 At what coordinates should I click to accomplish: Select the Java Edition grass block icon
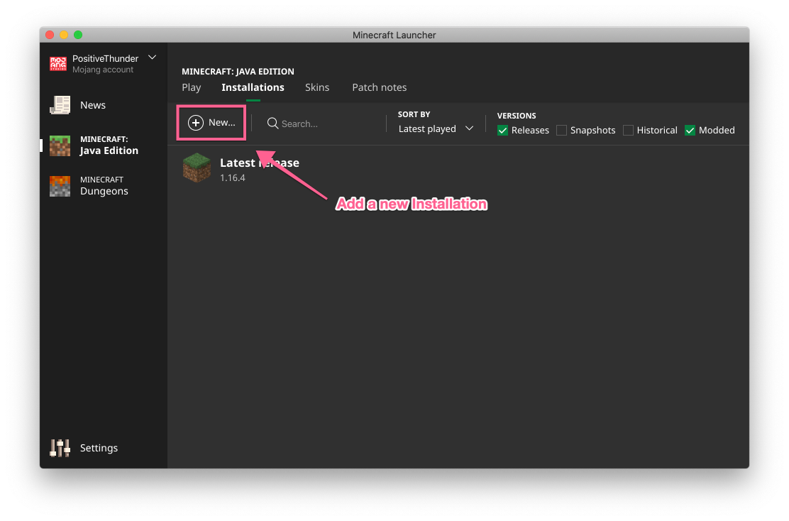click(60, 146)
